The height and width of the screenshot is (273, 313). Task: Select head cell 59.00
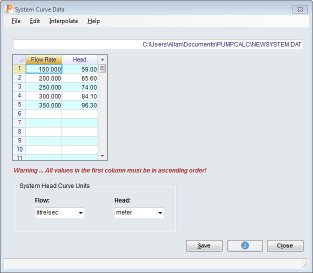coord(80,69)
